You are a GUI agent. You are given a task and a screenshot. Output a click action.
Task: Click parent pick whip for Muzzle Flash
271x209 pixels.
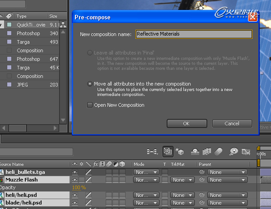tap(202, 180)
